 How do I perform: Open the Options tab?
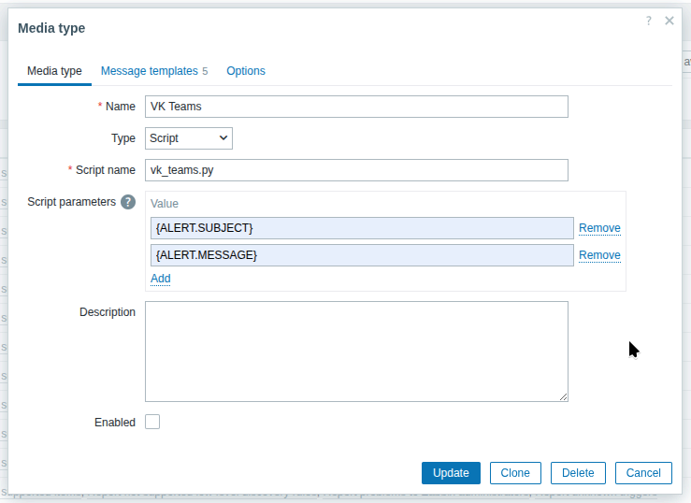tap(246, 71)
